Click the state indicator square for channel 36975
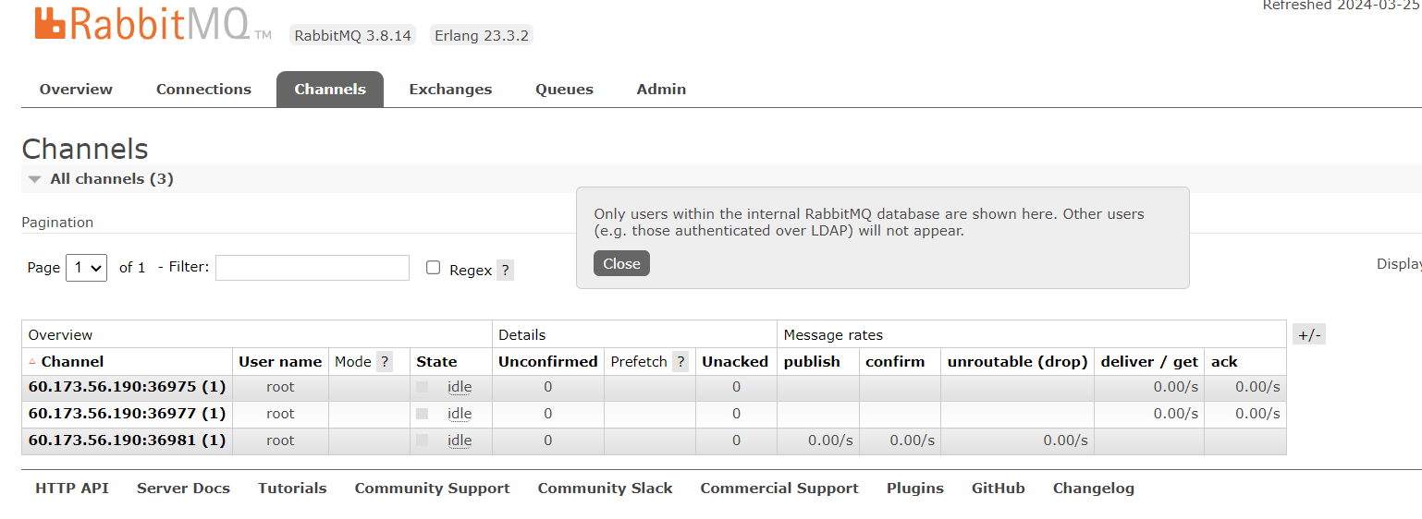This screenshot has height=519, width=1422. (x=422, y=387)
